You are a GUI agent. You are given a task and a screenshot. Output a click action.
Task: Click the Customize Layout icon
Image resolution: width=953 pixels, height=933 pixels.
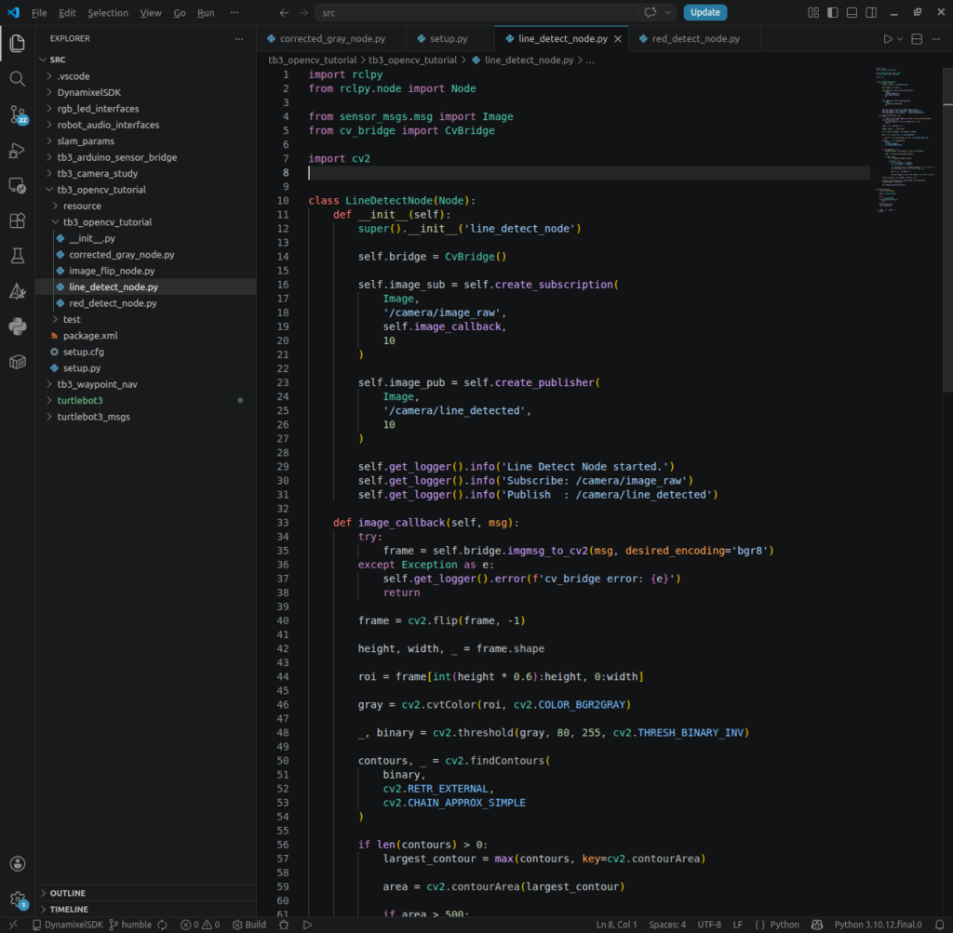coord(813,13)
